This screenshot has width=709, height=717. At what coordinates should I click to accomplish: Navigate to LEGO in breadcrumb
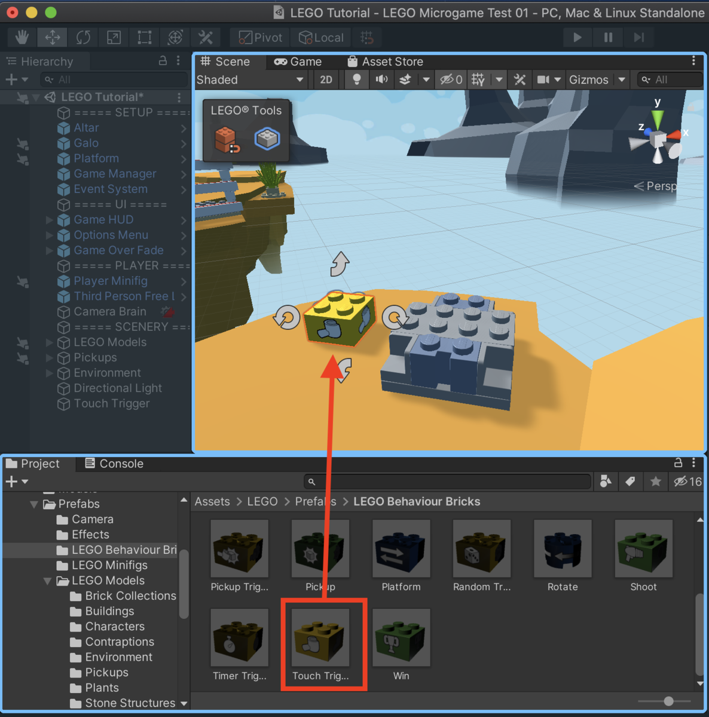(x=262, y=501)
